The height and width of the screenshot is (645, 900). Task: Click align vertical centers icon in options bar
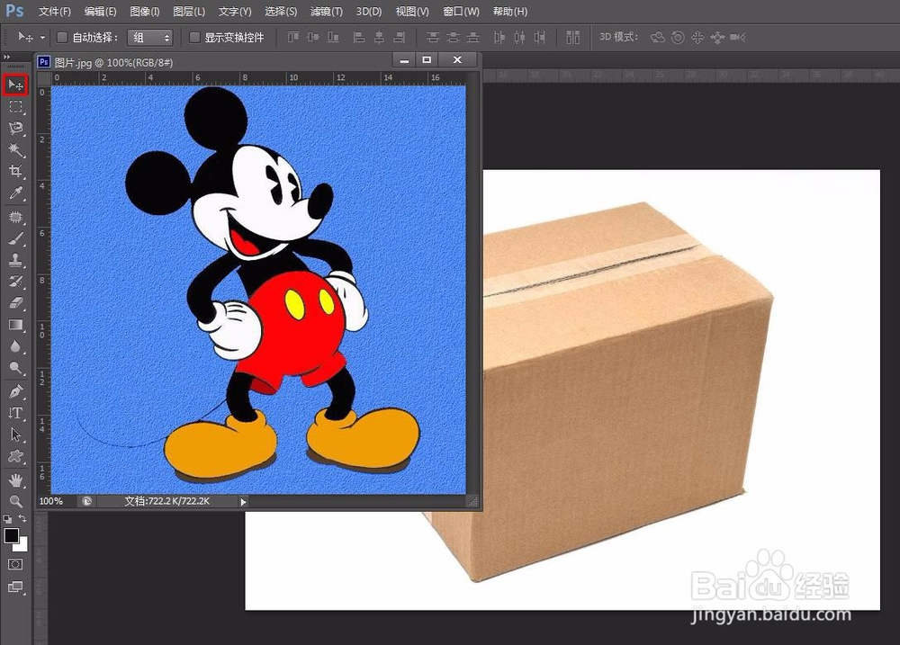313,37
